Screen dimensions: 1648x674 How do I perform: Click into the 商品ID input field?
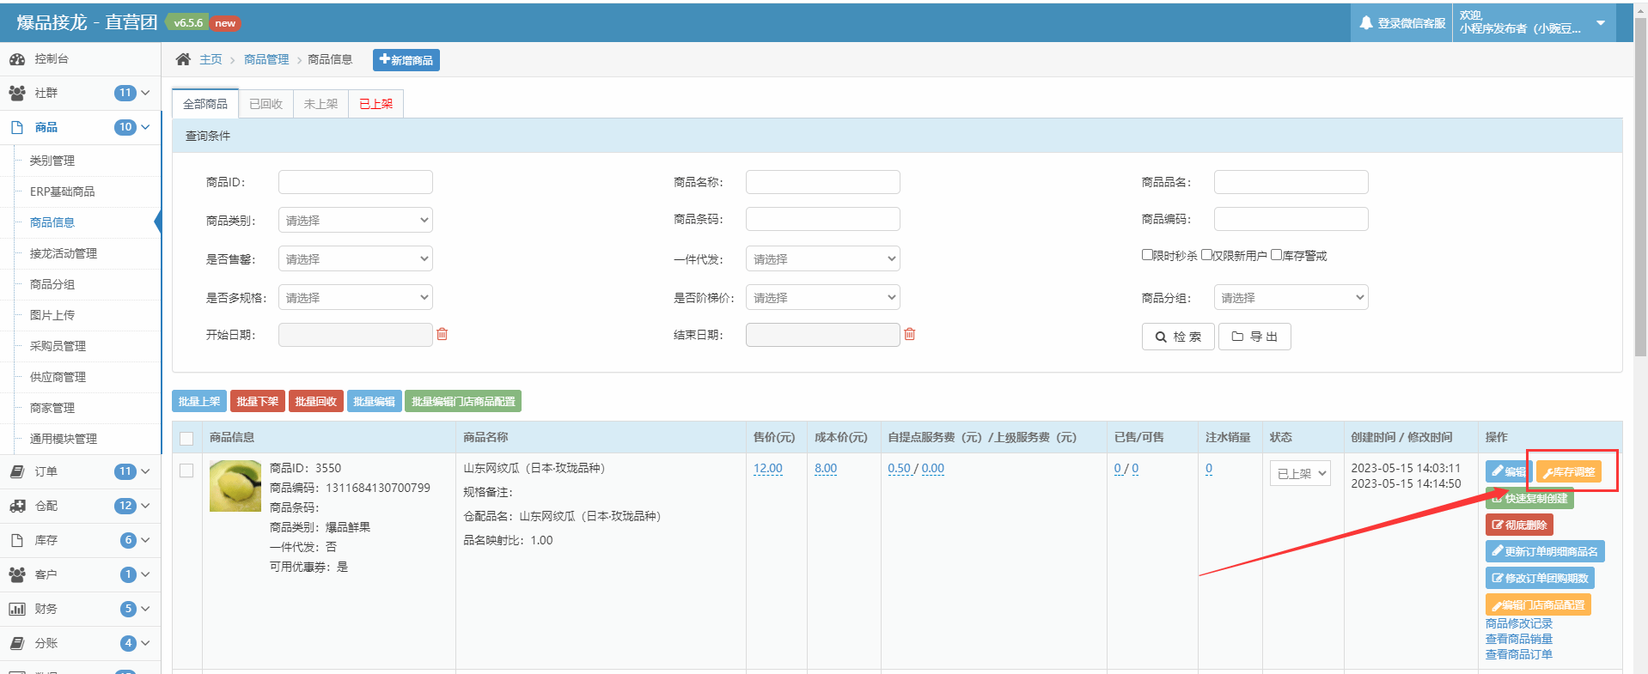355,182
